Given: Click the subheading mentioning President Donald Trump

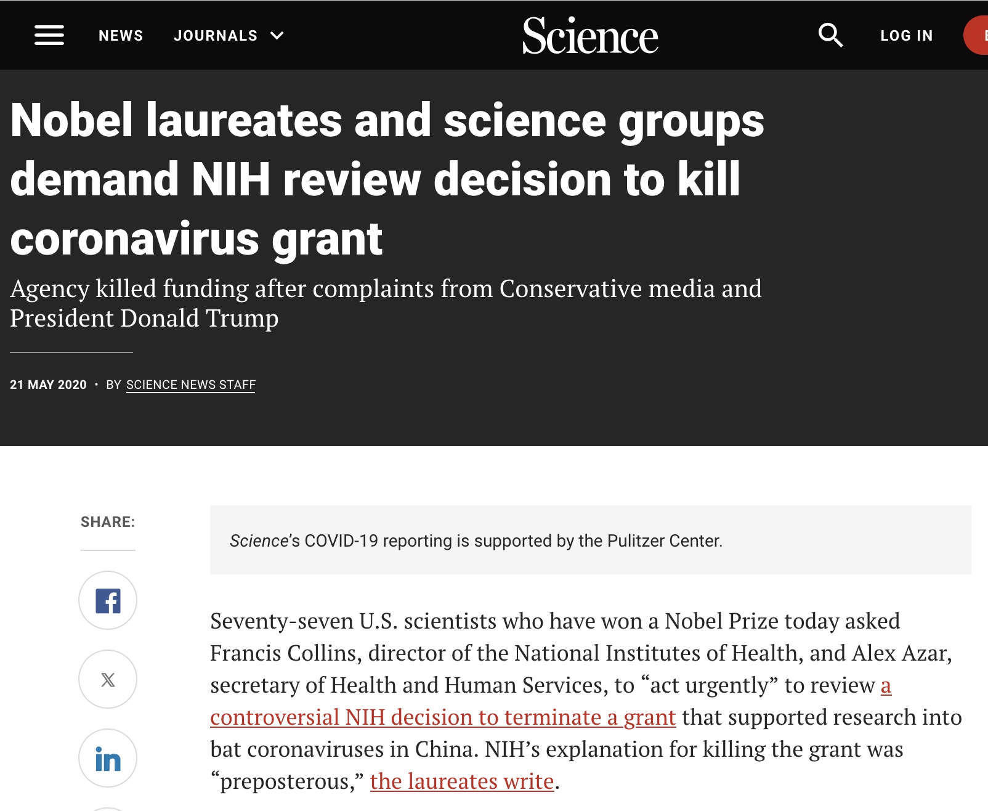Looking at the screenshot, I should [386, 303].
